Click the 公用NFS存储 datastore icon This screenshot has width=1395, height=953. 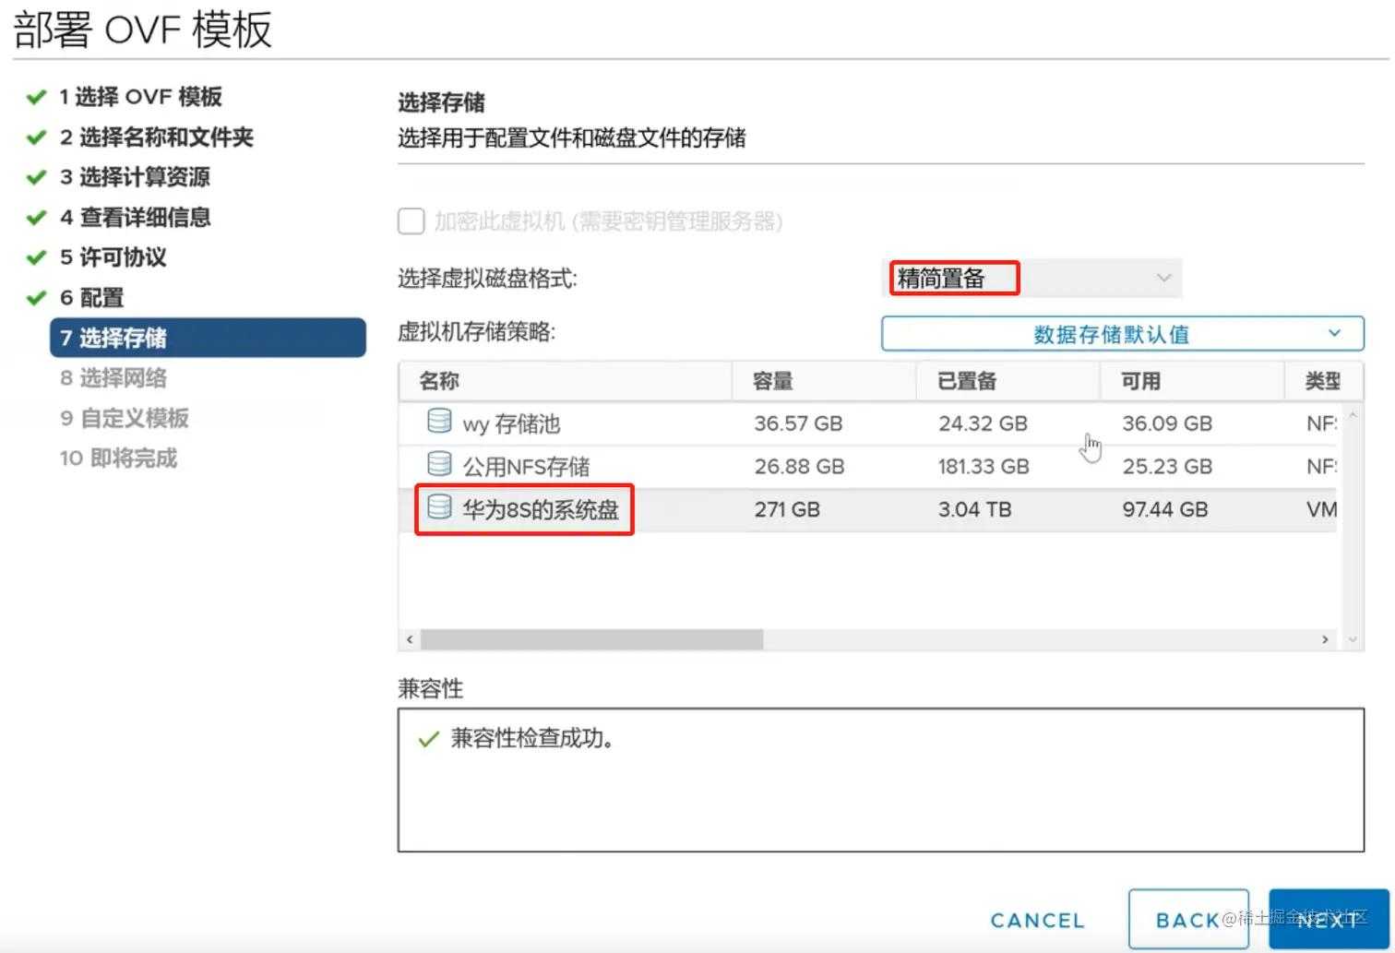pyautogui.click(x=439, y=463)
